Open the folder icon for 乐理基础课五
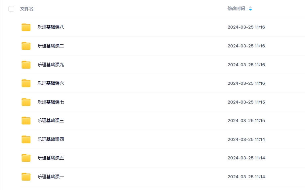Image resolution: width=305 pixels, height=190 pixels. [x=26, y=158]
